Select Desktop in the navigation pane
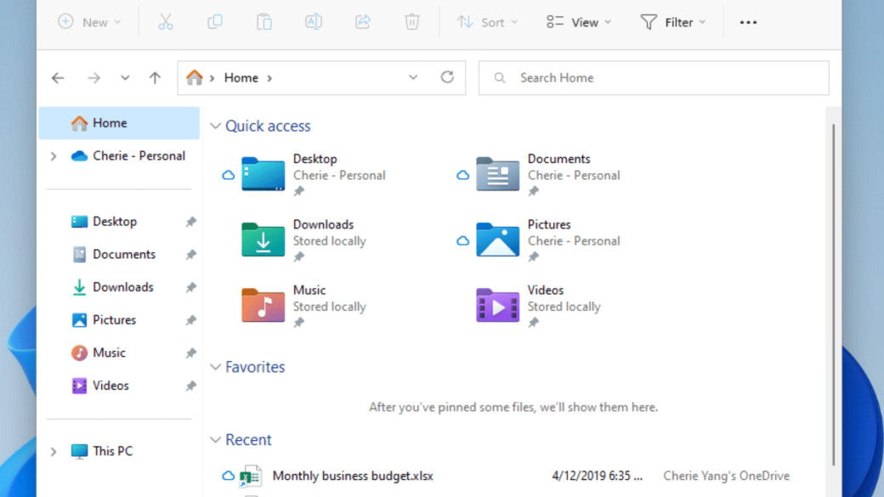This screenshot has height=497, width=884. [119, 222]
